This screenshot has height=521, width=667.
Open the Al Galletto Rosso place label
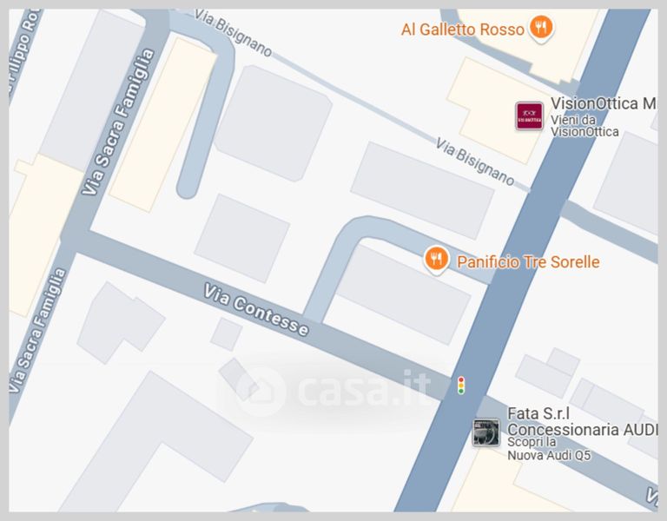tap(462, 30)
